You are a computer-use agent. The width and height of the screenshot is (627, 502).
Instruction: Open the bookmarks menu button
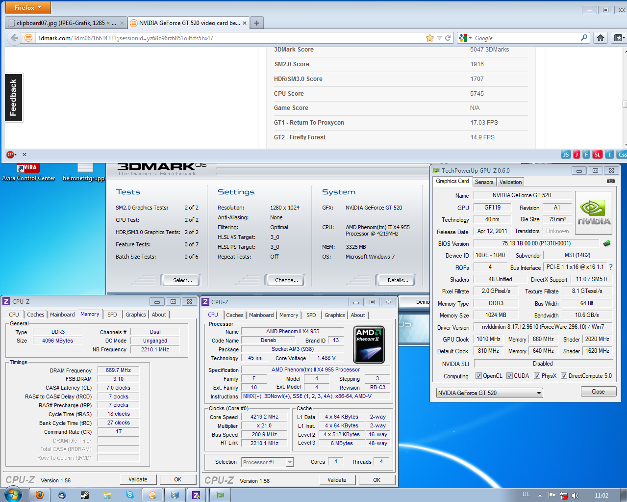pyautogui.click(x=619, y=38)
